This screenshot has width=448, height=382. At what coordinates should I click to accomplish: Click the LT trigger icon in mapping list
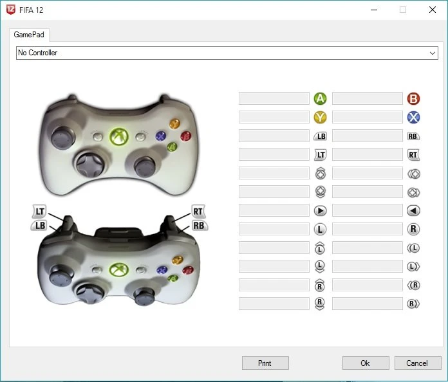[321, 155]
